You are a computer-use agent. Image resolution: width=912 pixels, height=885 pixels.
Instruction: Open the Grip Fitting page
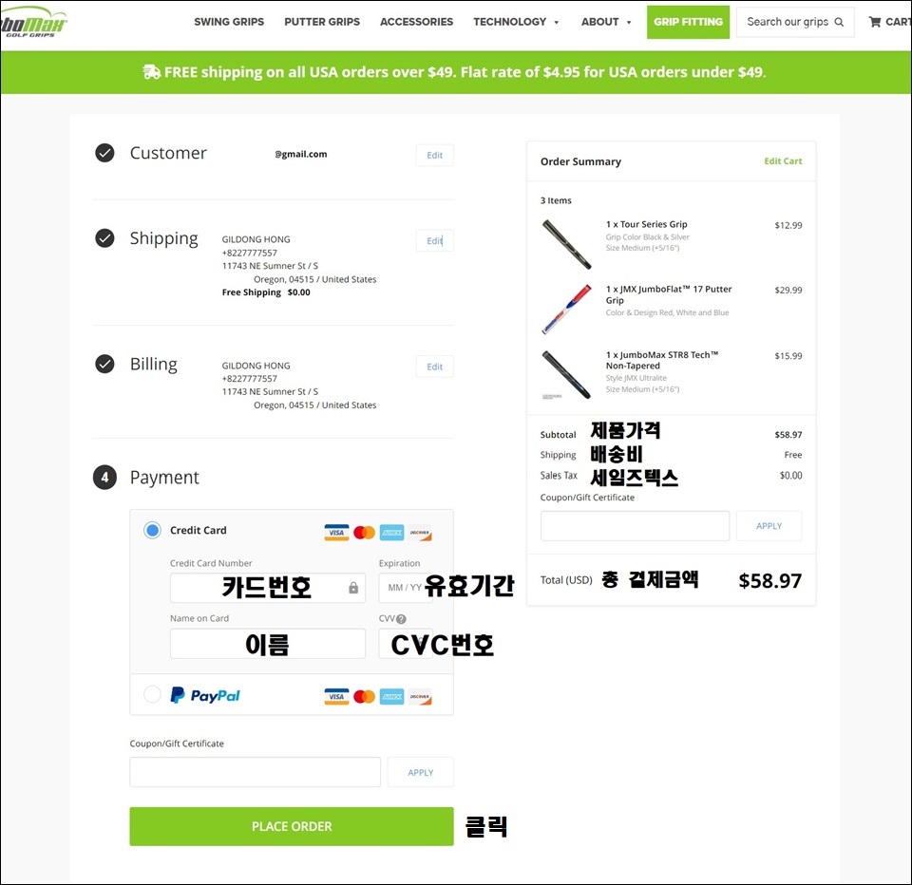point(688,22)
